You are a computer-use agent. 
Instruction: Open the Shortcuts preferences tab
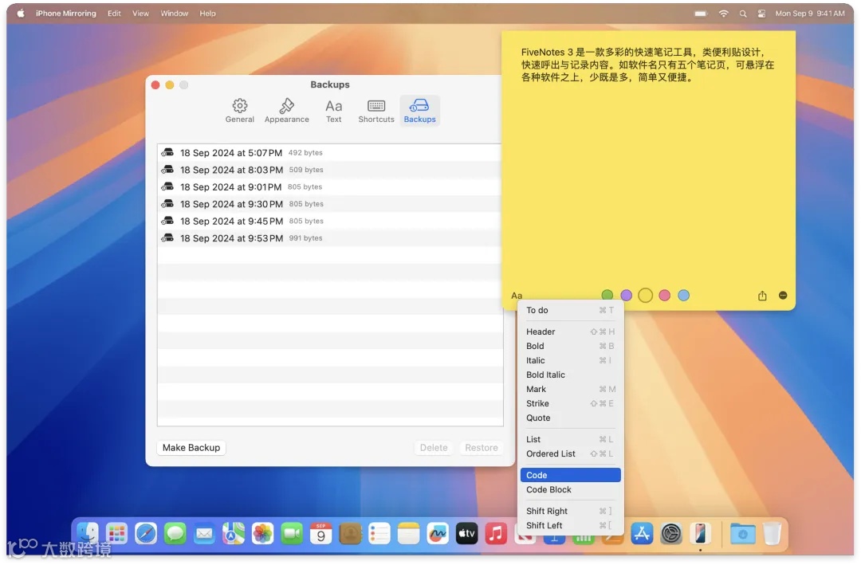point(376,110)
